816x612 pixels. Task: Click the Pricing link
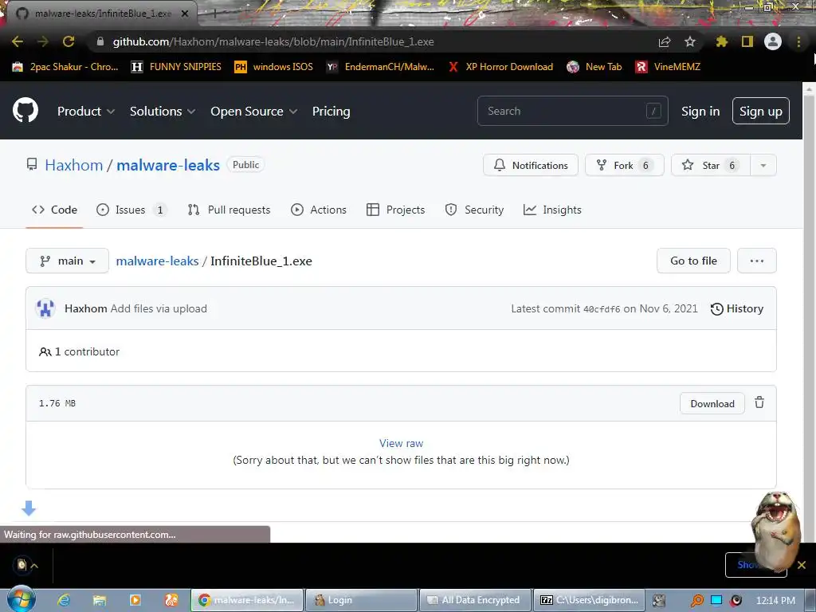point(331,112)
